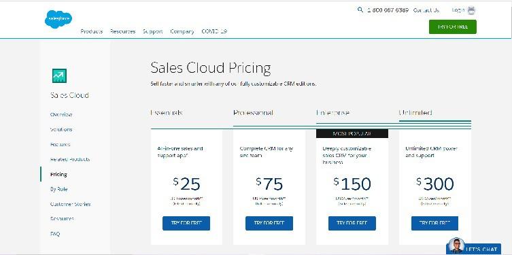
Task: Click the Sales Cloud sidebar title
Action: pyautogui.click(x=69, y=95)
